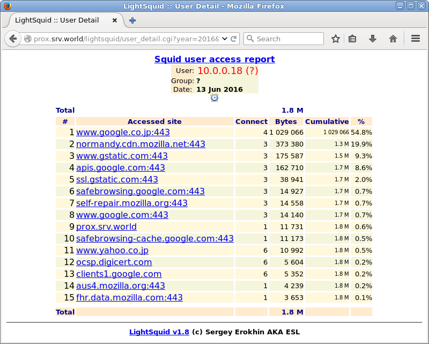Click the bytes value 175 587
Screen dimensions: 429x344
tap(290, 156)
